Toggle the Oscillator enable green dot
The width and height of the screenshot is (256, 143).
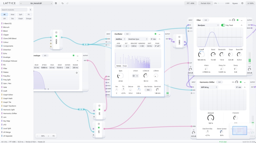(155, 34)
